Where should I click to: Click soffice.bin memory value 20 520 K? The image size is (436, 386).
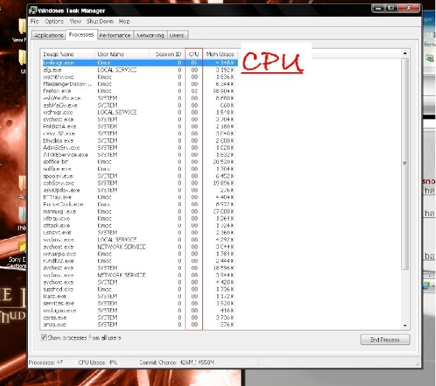pyautogui.click(x=224, y=162)
